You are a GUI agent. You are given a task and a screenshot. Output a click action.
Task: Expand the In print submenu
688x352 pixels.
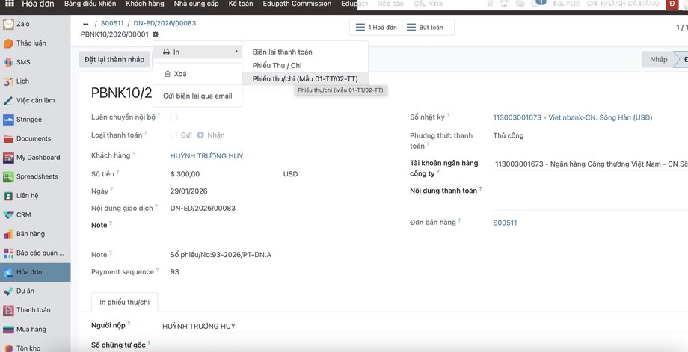tap(197, 52)
